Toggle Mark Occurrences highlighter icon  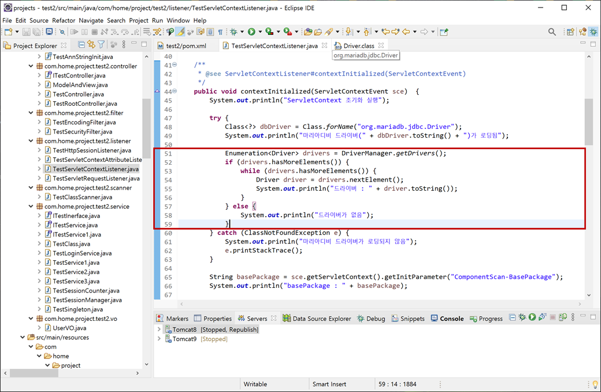(x=180, y=32)
